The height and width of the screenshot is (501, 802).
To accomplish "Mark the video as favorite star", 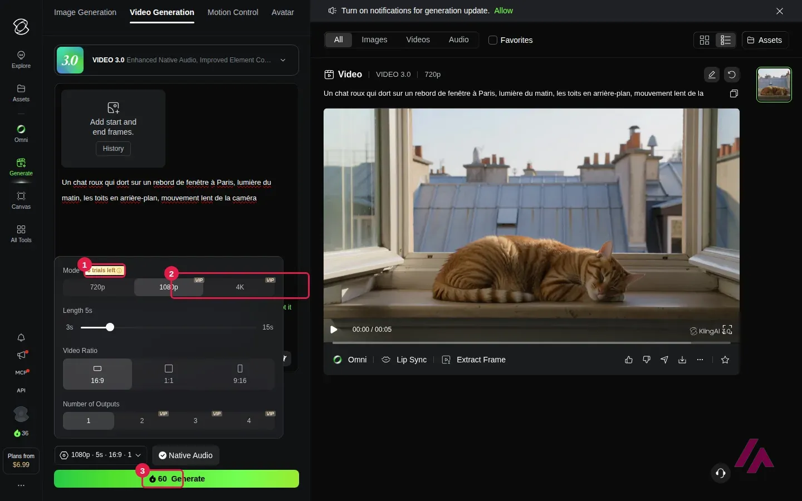I will coord(725,360).
